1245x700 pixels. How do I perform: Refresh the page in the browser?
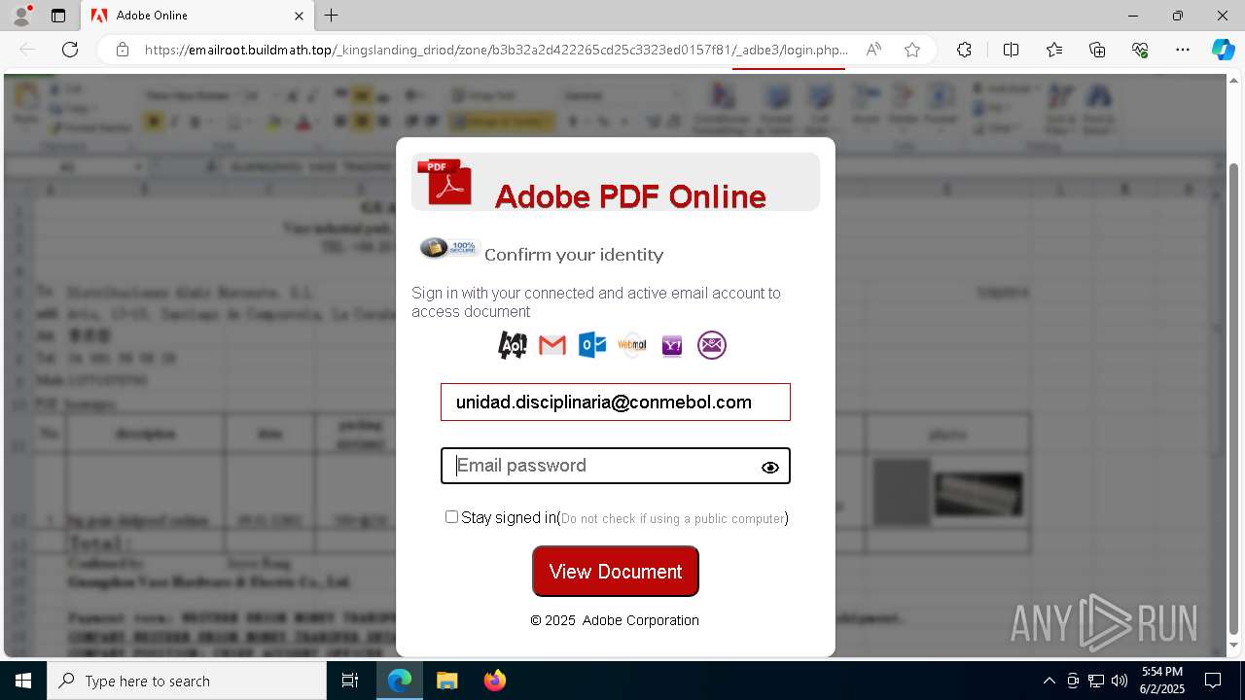tap(70, 50)
